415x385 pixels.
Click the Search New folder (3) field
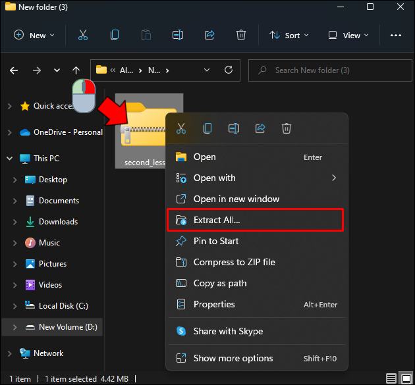pos(330,70)
